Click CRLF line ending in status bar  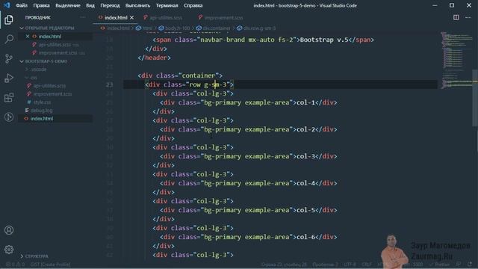point(367,265)
